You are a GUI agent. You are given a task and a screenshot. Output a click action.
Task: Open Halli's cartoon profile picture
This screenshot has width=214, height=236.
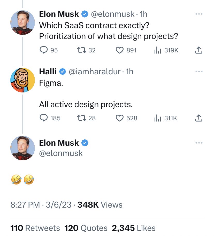pos(22,80)
